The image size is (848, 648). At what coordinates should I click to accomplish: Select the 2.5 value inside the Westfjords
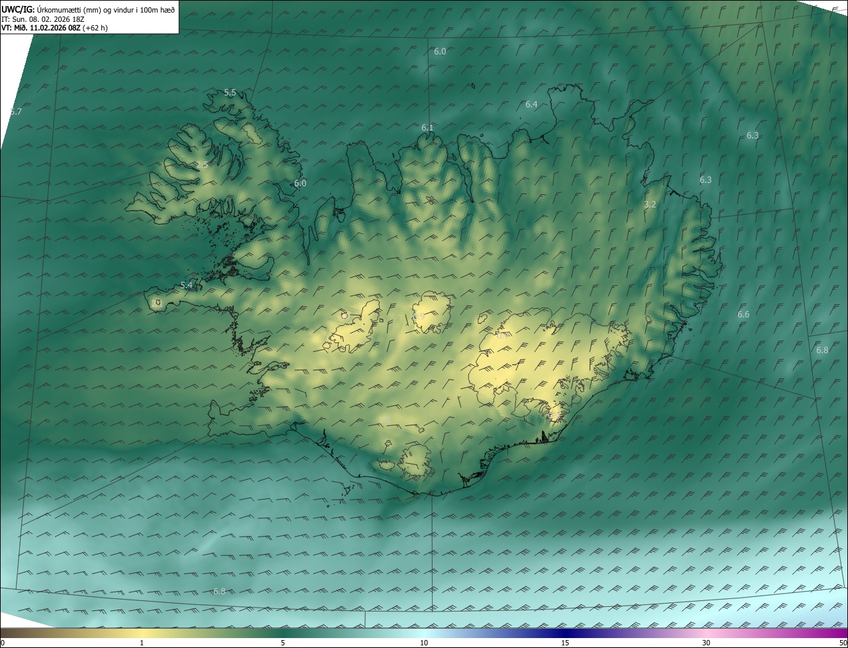tap(202, 164)
